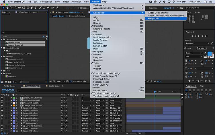Viewport: 215px width, 135px height.
Task: Expand Layer 66 Outlines properties
Action: 12,108
